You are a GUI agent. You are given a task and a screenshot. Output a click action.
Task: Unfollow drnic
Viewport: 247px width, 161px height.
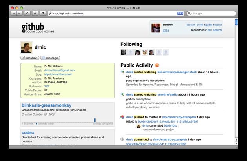tap(30, 58)
